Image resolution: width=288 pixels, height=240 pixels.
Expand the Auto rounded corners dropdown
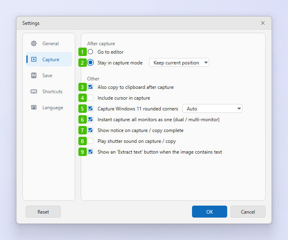(212, 108)
